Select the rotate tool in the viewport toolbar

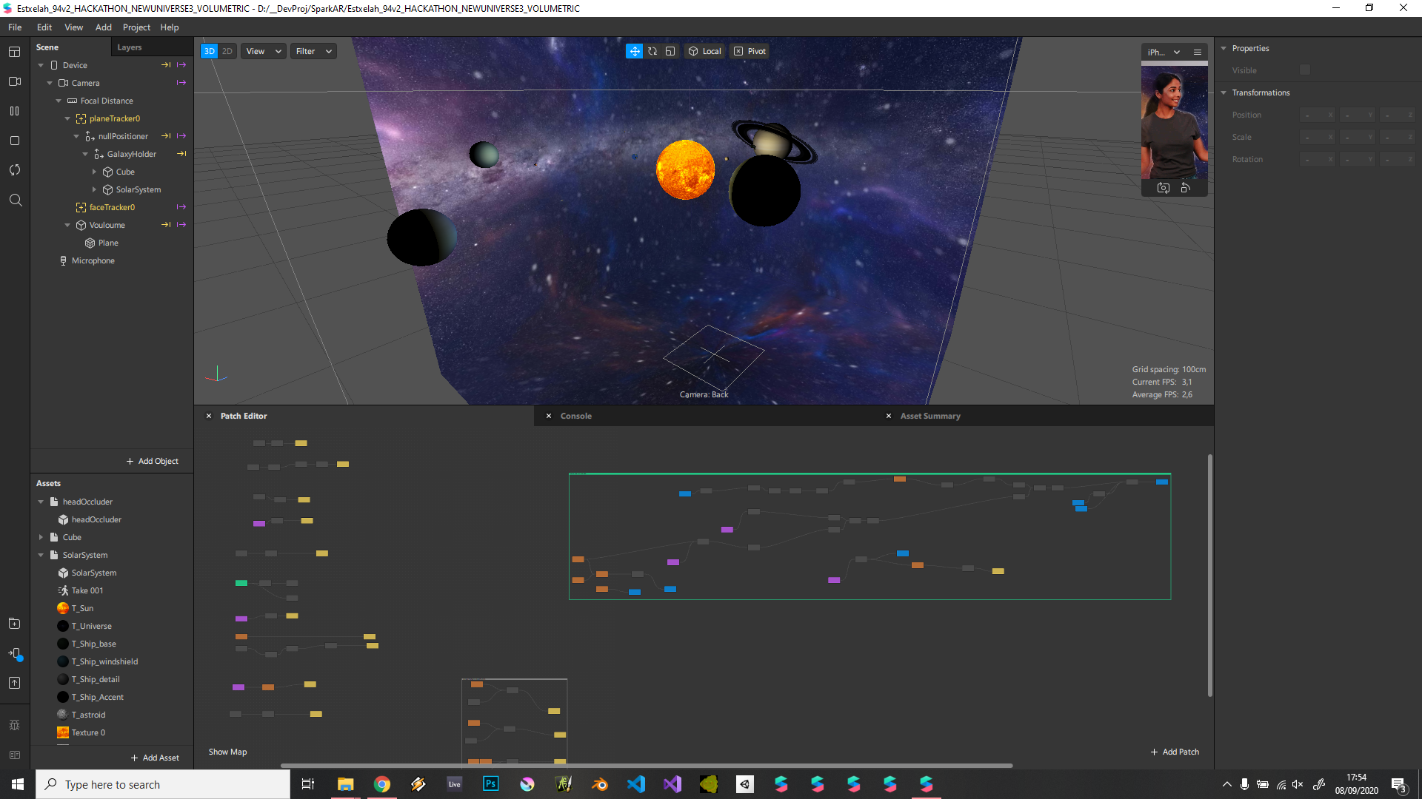[x=652, y=51]
